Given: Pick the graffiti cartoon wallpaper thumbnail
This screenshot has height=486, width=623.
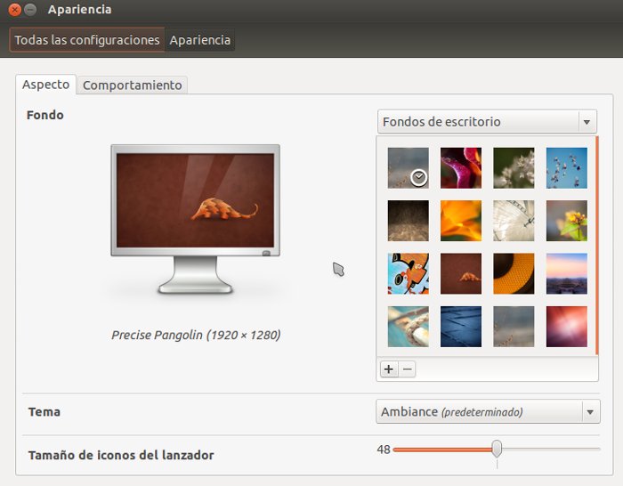Looking at the screenshot, I should [x=408, y=273].
